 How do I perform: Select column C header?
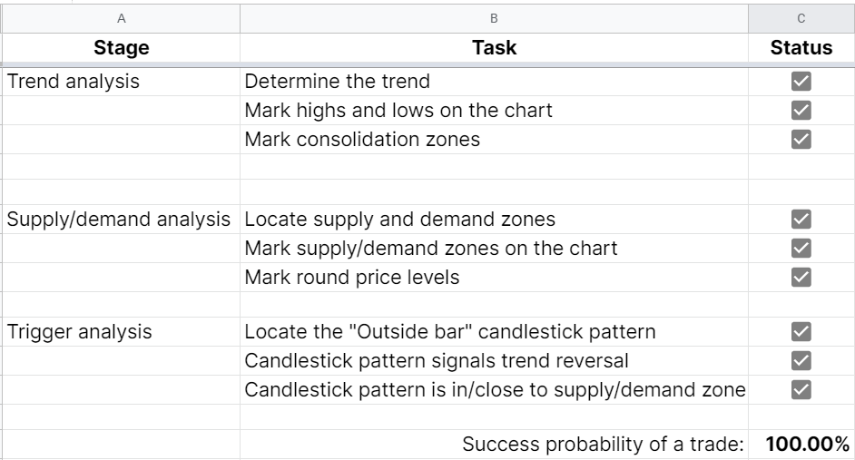click(801, 17)
